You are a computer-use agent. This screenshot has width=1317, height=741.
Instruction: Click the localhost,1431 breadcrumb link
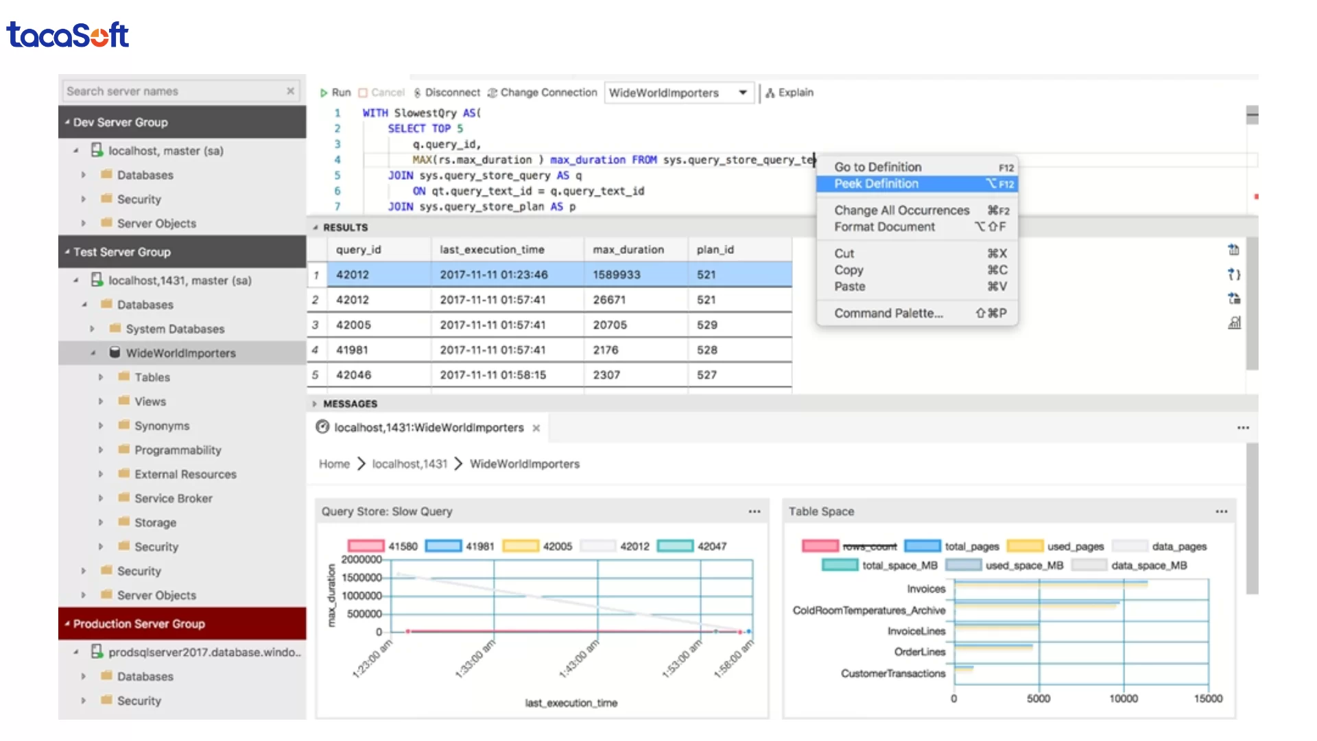pyautogui.click(x=410, y=464)
